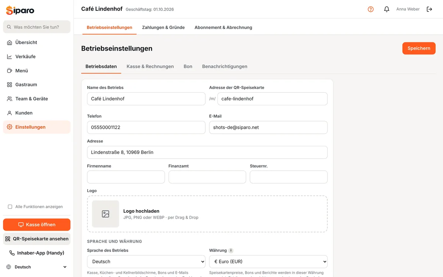Switch to Abonnement & Abrechnung tab

(x=223, y=27)
